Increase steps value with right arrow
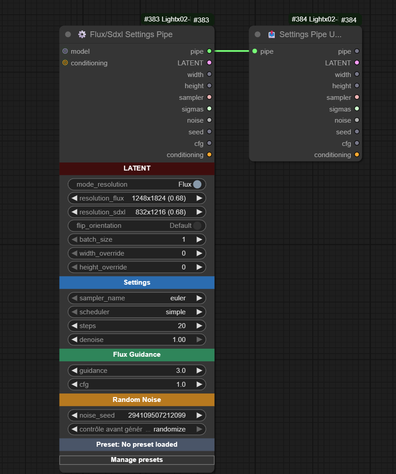The width and height of the screenshot is (396, 474). click(x=199, y=326)
